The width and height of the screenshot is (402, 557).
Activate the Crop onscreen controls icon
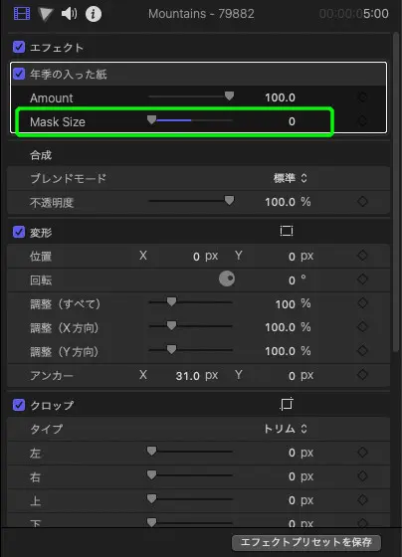click(x=287, y=404)
